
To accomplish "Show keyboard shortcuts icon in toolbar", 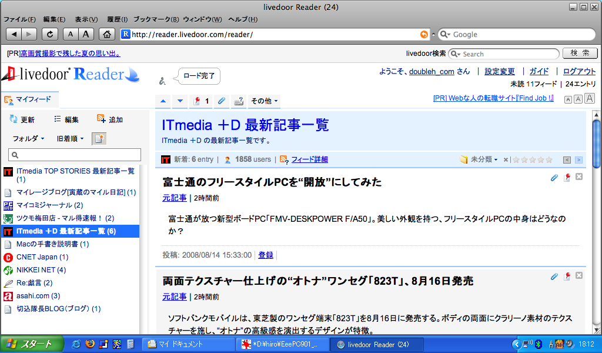I will [239, 101].
